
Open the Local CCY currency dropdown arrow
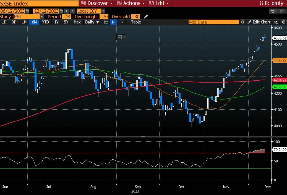[103, 11]
